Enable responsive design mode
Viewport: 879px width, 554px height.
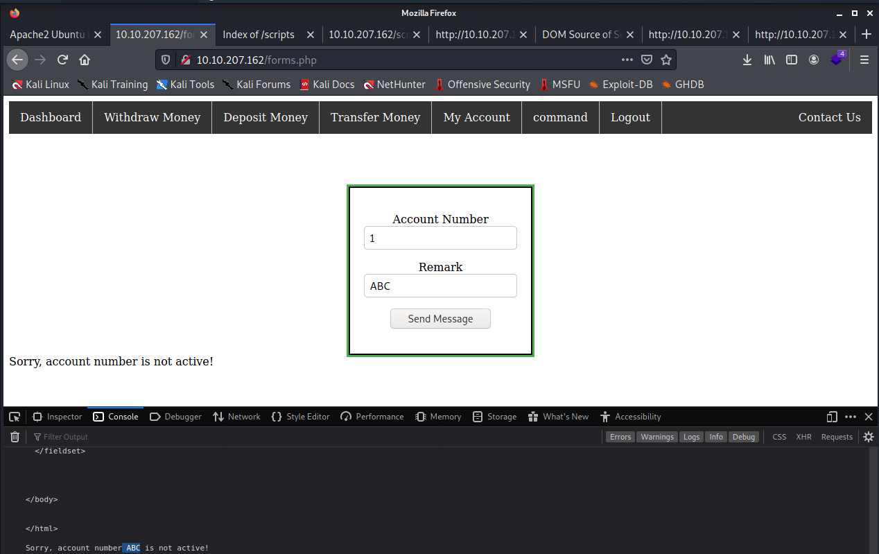(x=833, y=417)
